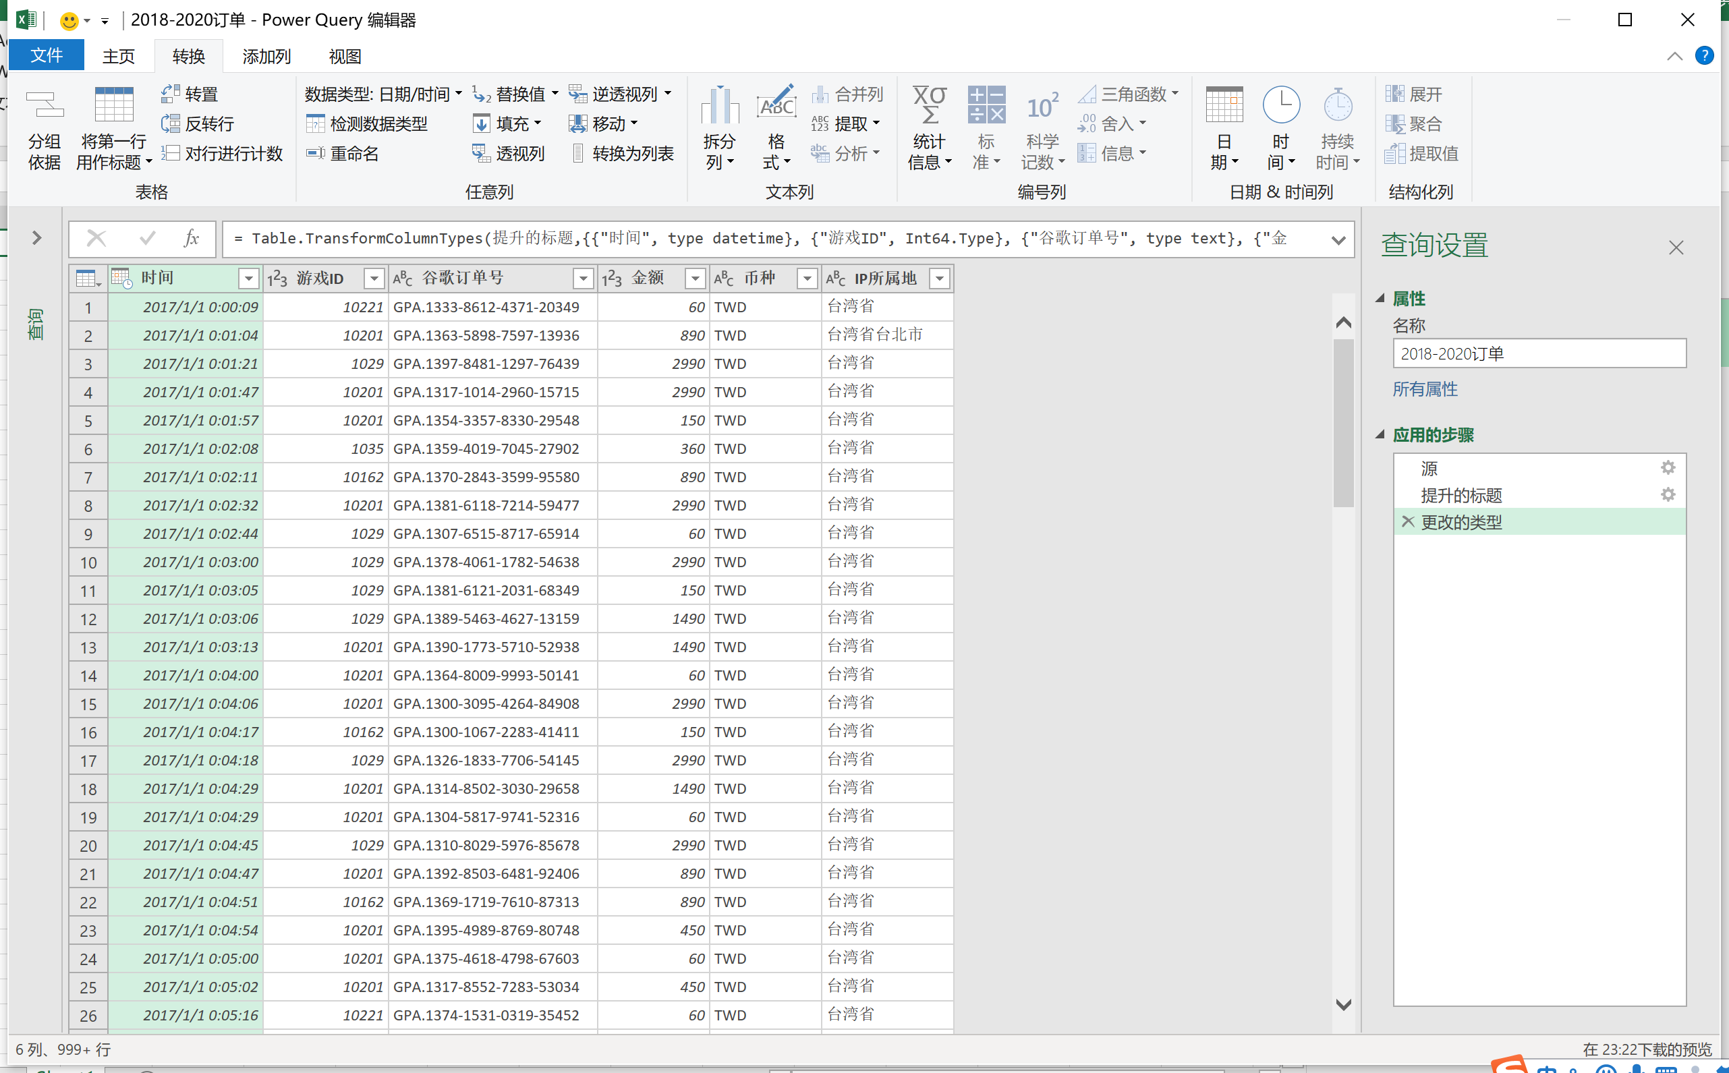Screen dimensions: 1729x1073
Task: Click Detect Data Type (检测数据类型)
Action: point(367,123)
